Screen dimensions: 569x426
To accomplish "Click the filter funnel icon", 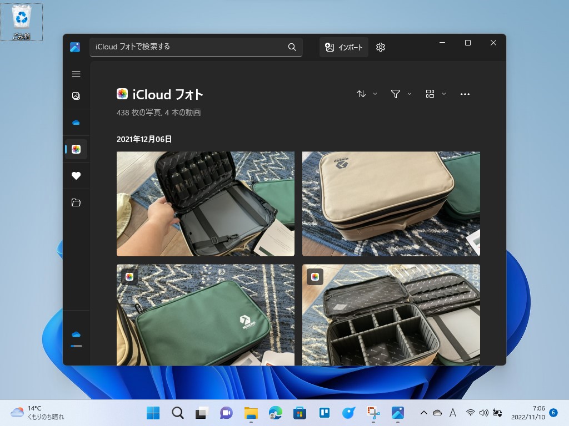I will (397, 94).
